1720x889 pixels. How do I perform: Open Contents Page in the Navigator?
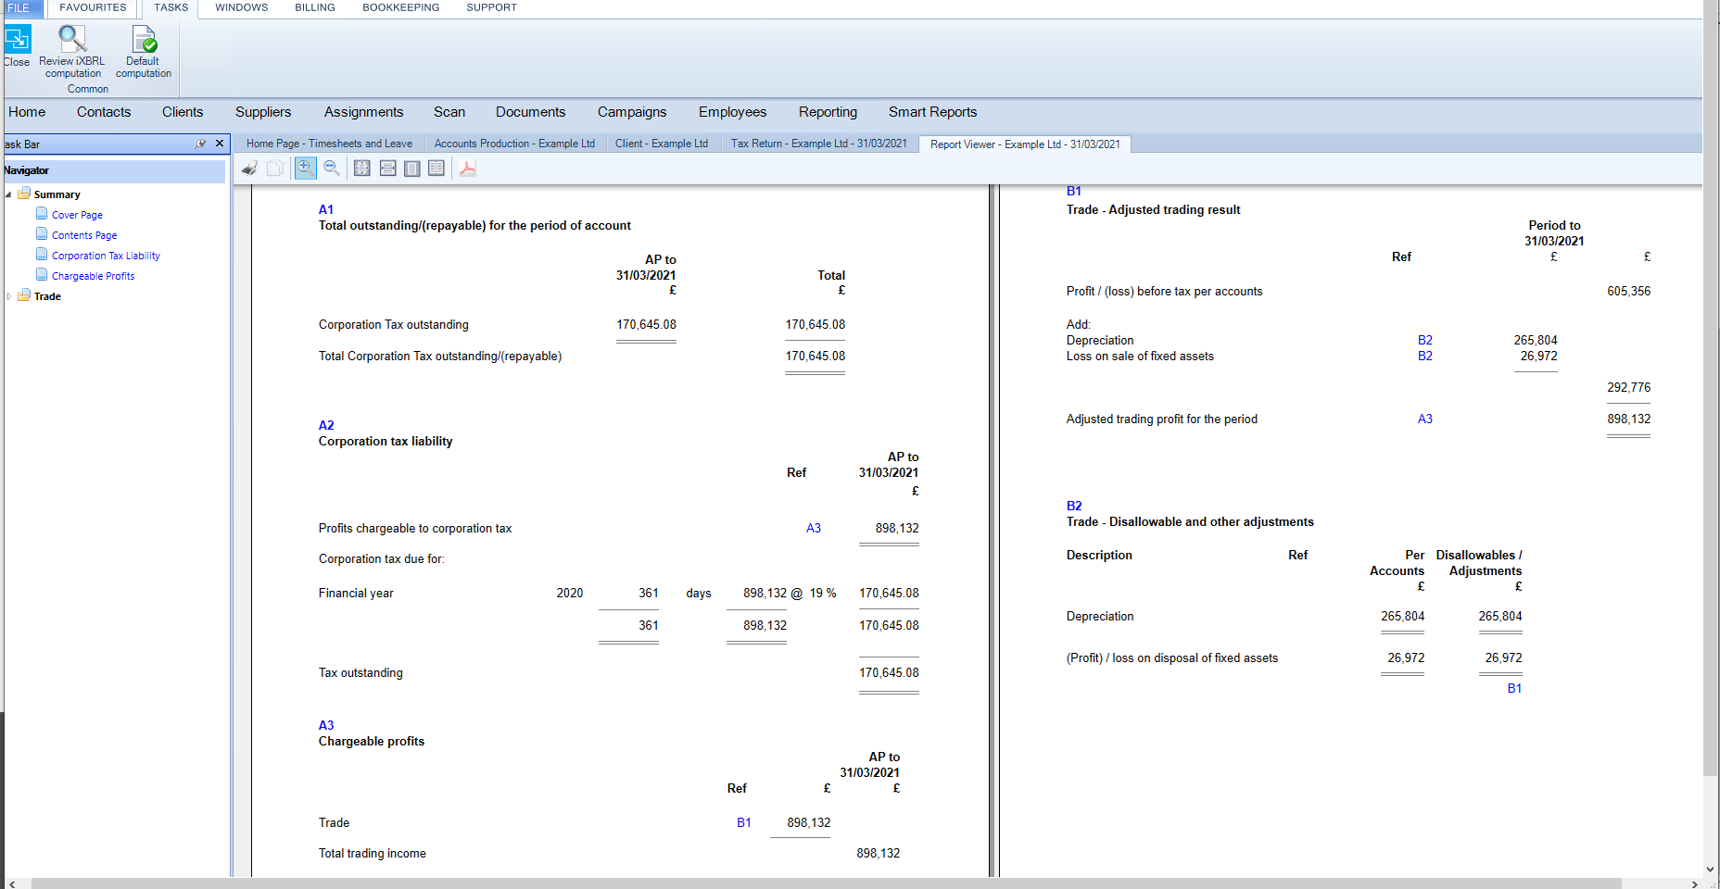(84, 235)
